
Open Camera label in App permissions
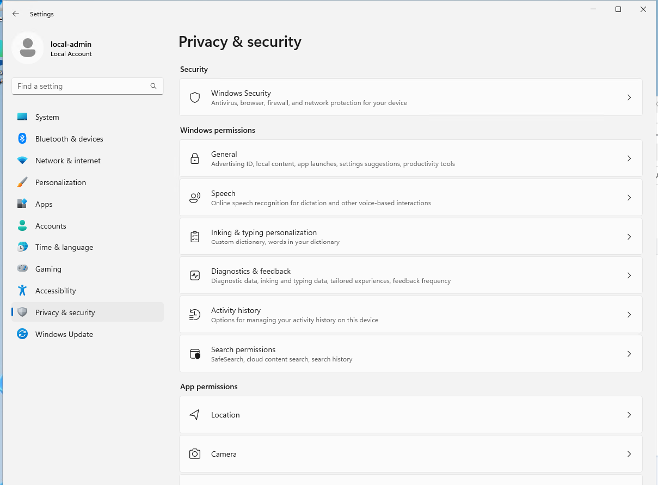pos(224,454)
